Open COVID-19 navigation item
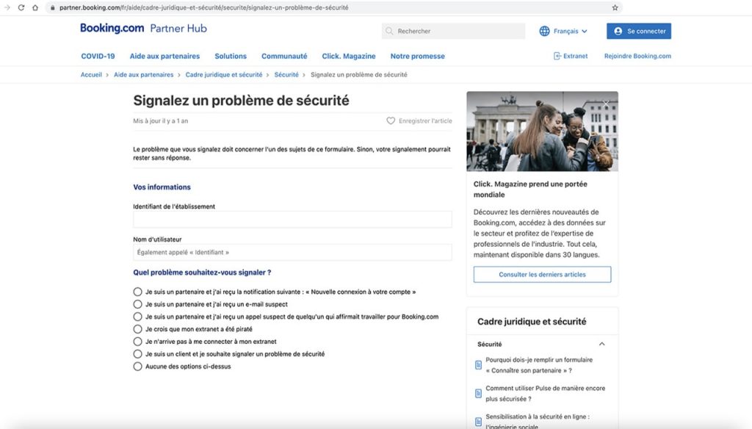Viewport: 752px width, 429px height. pyautogui.click(x=98, y=56)
